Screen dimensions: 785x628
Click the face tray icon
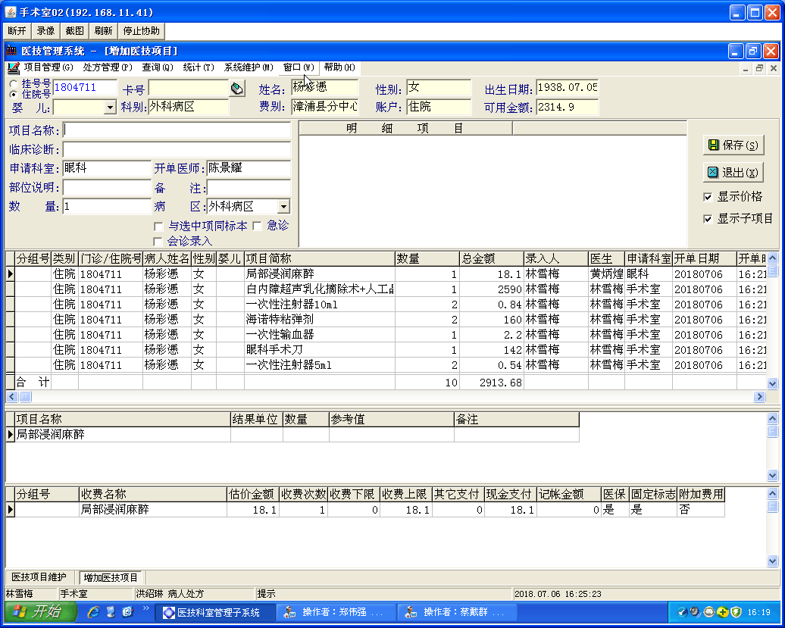click(709, 612)
